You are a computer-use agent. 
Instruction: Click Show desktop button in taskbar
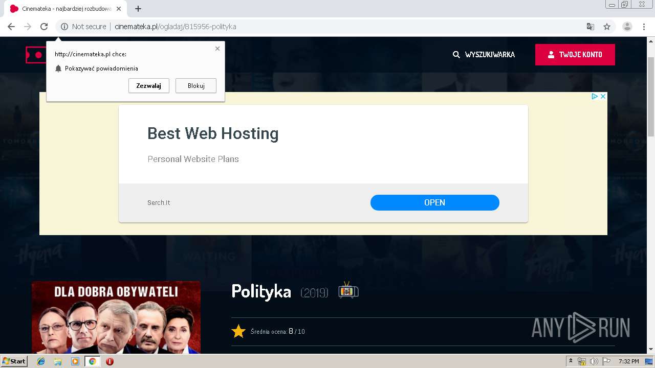pos(649,361)
